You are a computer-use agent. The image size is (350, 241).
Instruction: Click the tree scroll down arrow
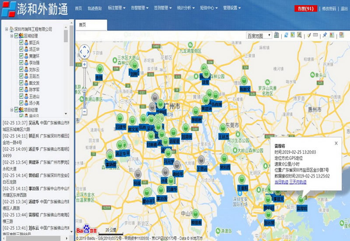pos(66,113)
